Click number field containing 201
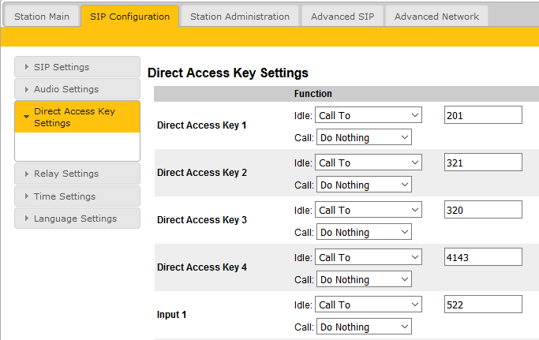This screenshot has height=340, width=539. point(482,115)
